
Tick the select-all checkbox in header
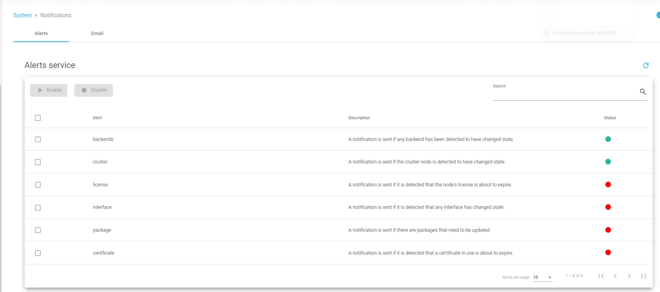point(38,118)
